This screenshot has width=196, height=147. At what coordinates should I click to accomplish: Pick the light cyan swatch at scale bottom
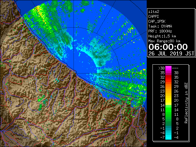tap(168, 138)
